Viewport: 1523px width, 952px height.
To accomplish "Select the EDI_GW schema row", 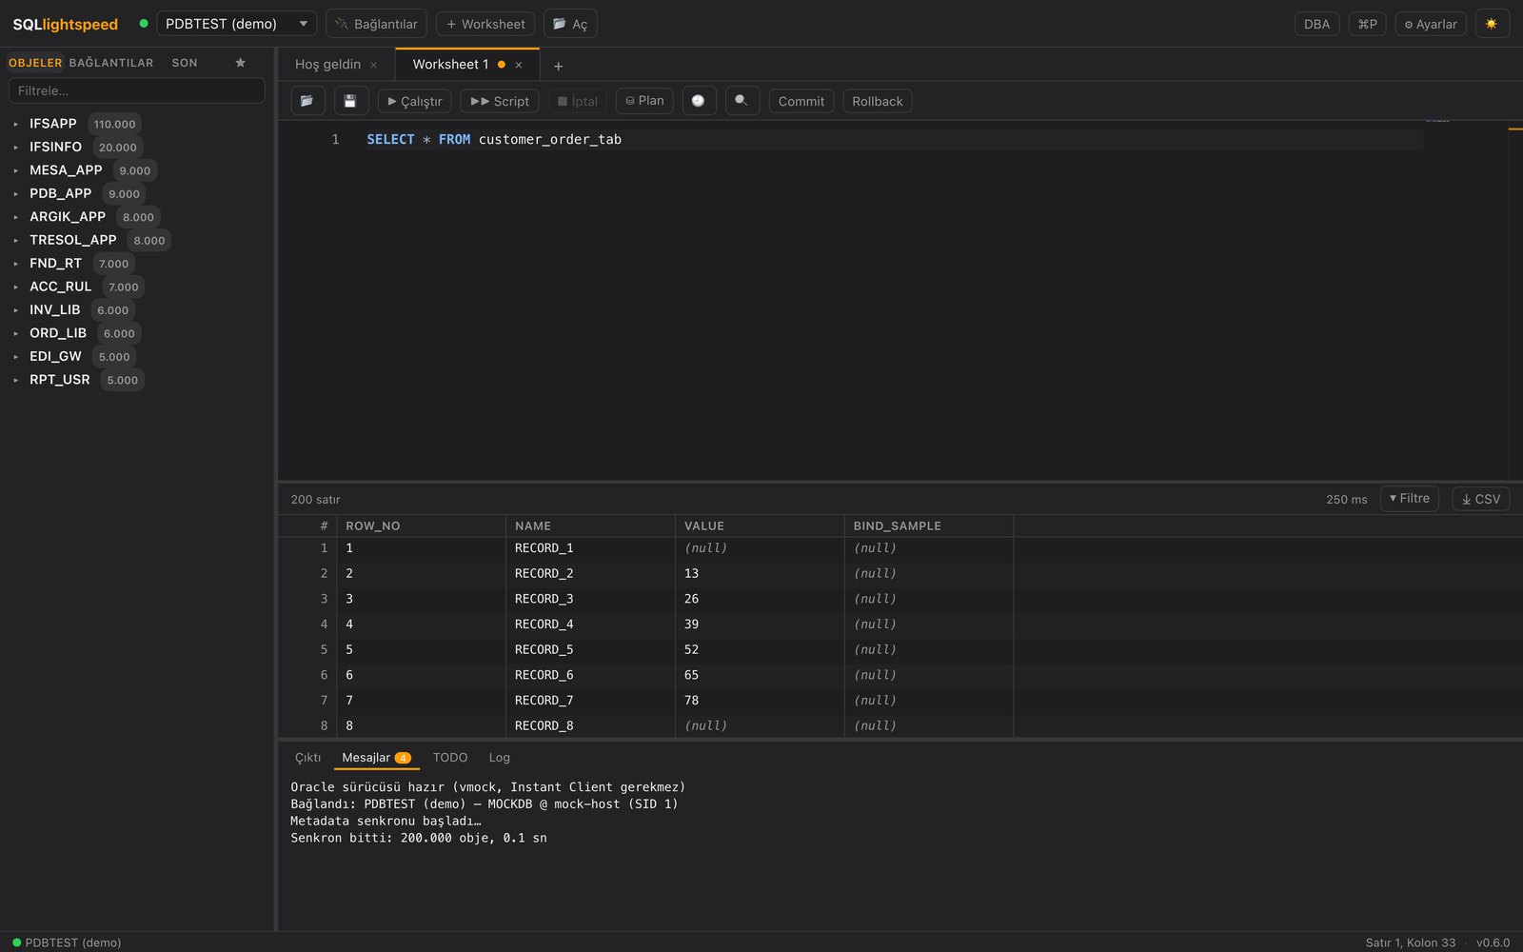I will [x=137, y=357].
